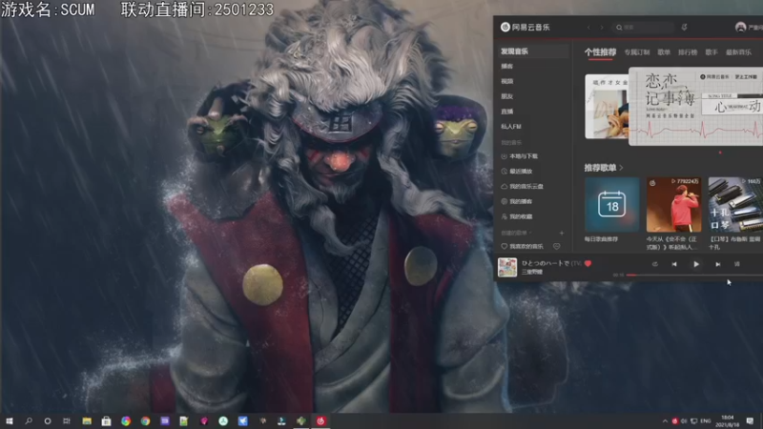Toggle the lyrics 词 button
This screenshot has height=429, width=763.
pos(737,264)
